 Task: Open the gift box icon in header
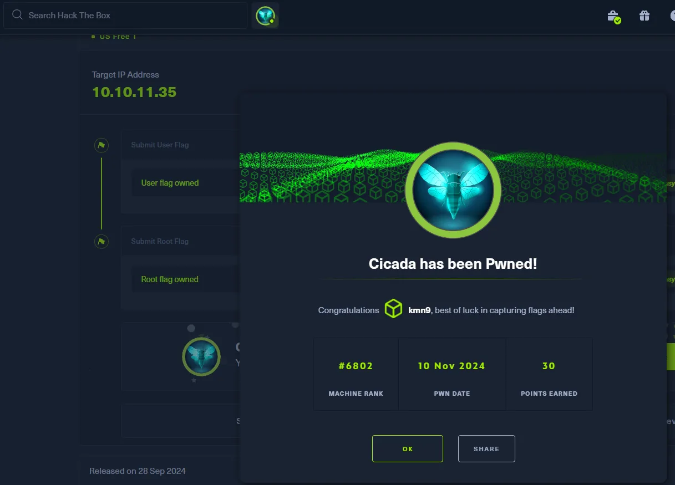[x=644, y=16]
